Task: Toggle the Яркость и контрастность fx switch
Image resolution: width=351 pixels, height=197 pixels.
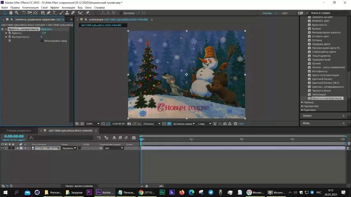Action: click(6, 29)
